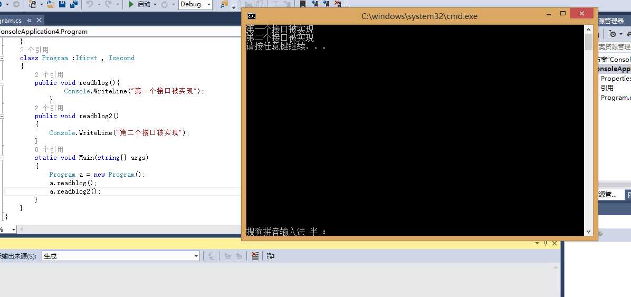
Task: Collapse the Main method region
Action: coord(2,158)
